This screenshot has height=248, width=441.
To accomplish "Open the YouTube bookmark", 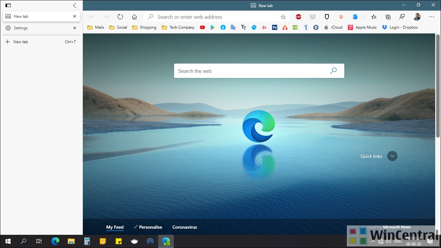I will click(202, 27).
